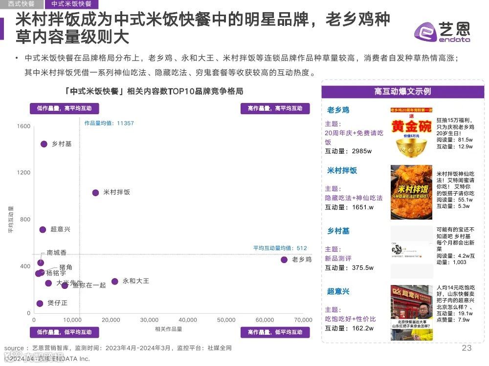
Task: Click the 平均互动量均值: 512 label
Action: click(280, 248)
